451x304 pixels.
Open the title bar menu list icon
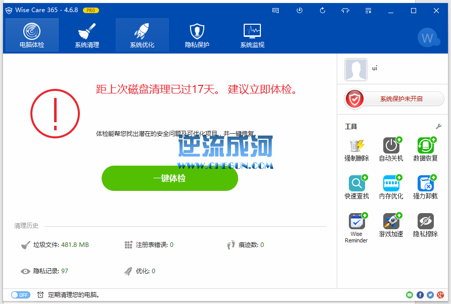(368, 11)
